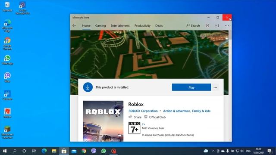Open the Action Center notifications
The image size is (276, 155).
click(x=270, y=151)
